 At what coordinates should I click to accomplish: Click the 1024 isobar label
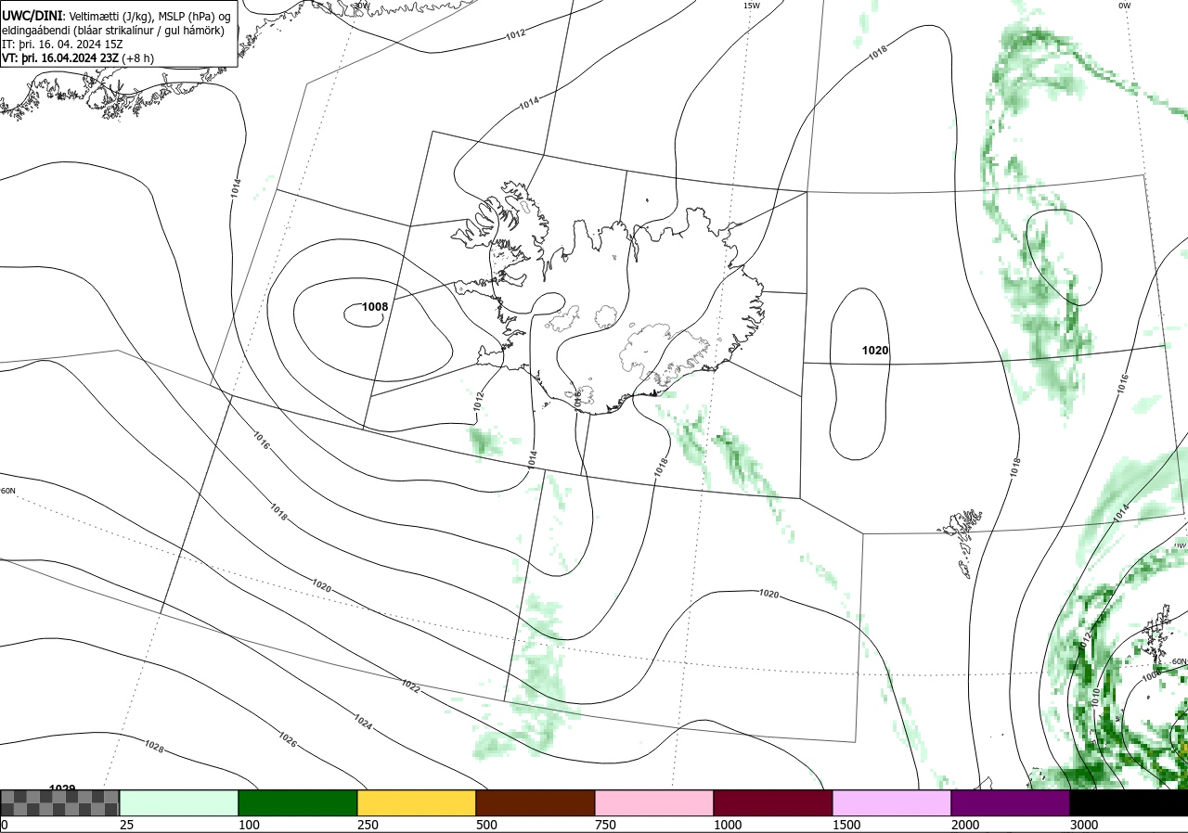pos(363,721)
